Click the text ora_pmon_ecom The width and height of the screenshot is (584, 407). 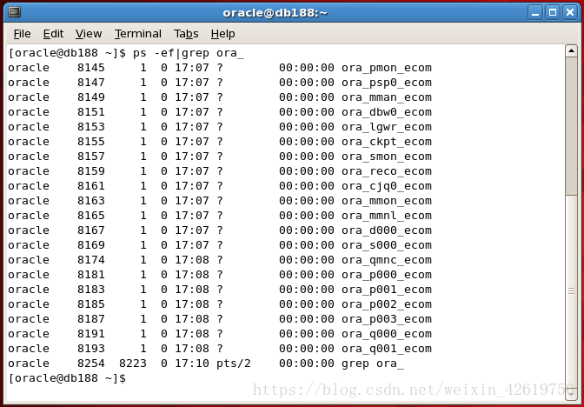(x=387, y=68)
